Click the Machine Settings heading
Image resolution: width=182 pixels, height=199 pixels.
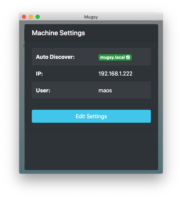[x=58, y=33]
